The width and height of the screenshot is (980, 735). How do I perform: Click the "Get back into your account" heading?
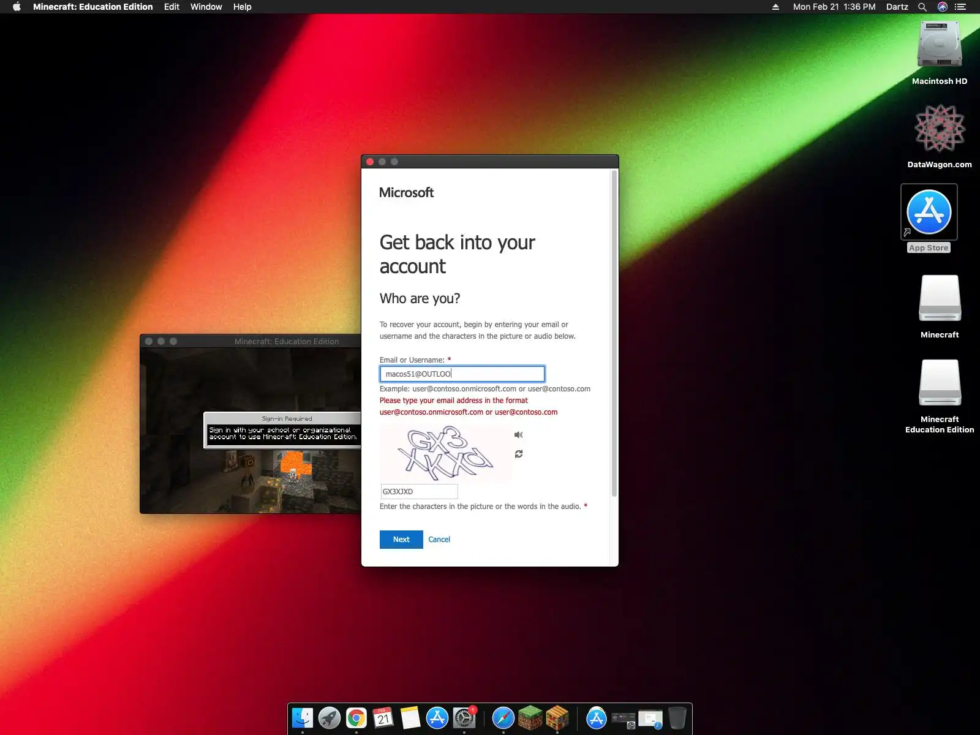coord(457,254)
